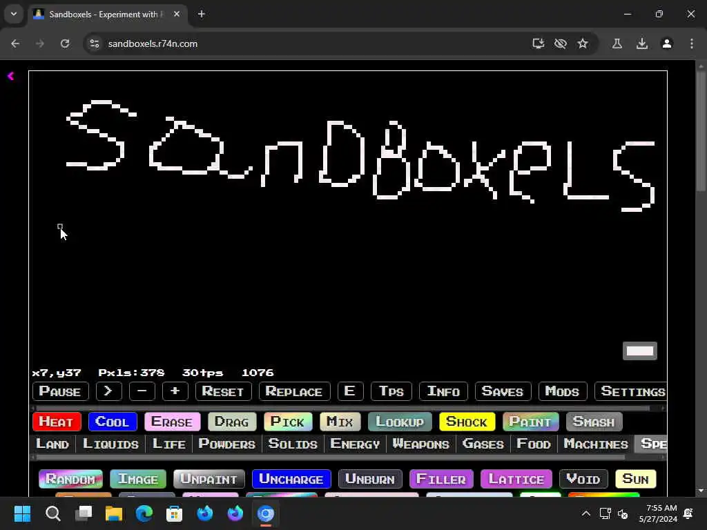Open the Info panel

tap(443, 391)
